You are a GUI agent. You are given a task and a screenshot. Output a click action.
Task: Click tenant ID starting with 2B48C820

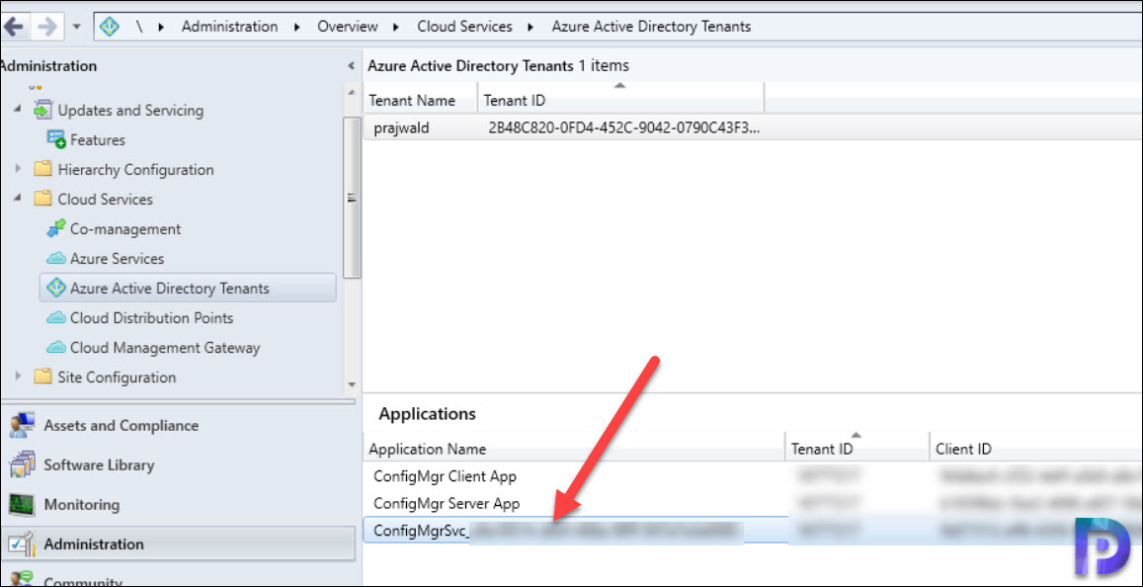[x=624, y=128]
